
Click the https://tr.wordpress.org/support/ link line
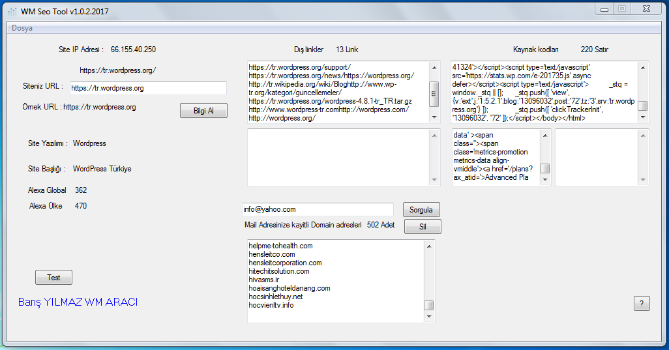click(299, 67)
